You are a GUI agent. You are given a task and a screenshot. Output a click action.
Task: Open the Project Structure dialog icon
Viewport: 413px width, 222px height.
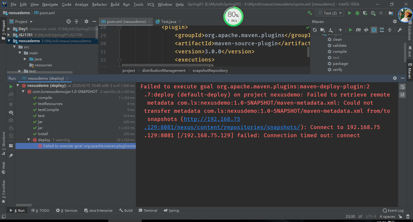[391, 13]
